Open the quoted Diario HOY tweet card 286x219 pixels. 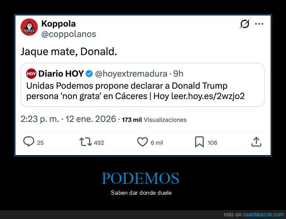pos(143,85)
